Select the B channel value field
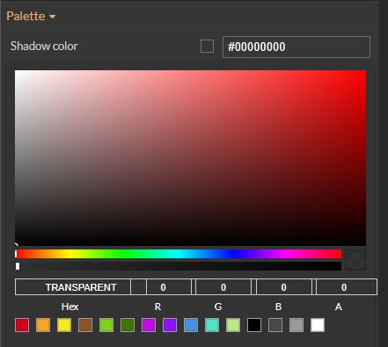This screenshot has width=388, height=347. tap(283, 287)
